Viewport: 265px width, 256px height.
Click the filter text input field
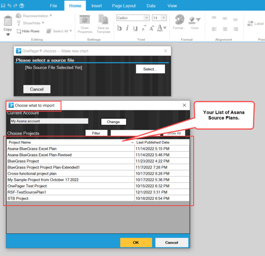pyautogui.click(x=135, y=133)
